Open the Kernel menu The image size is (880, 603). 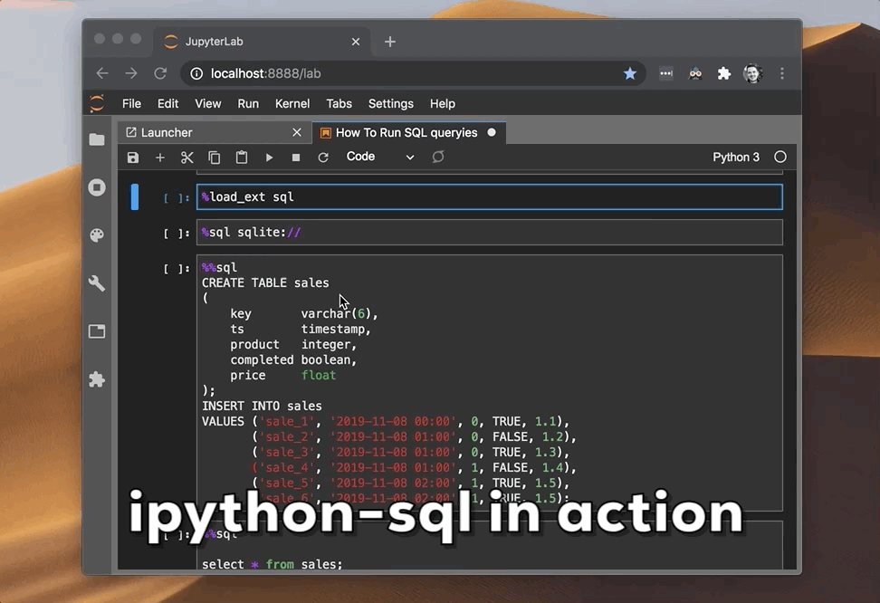[292, 103]
